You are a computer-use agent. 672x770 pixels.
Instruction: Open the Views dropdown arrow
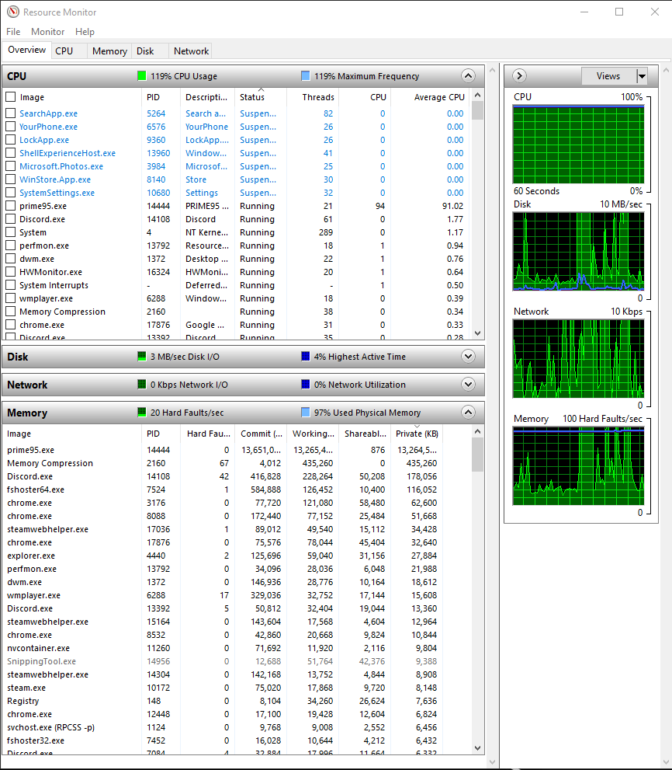click(x=642, y=76)
